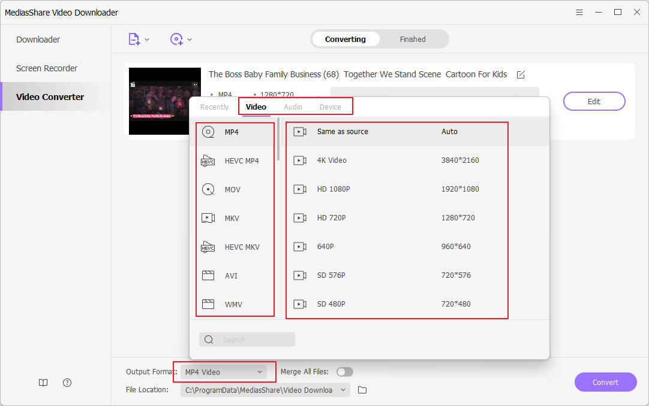649x406 pixels.
Task: Open the file location folder icon
Action: click(x=362, y=390)
